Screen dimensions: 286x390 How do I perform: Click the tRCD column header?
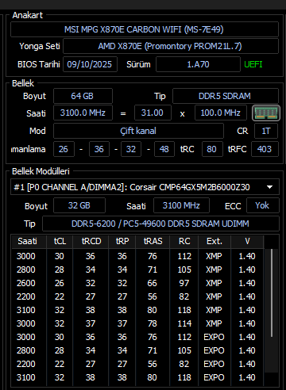pyautogui.click(x=91, y=241)
